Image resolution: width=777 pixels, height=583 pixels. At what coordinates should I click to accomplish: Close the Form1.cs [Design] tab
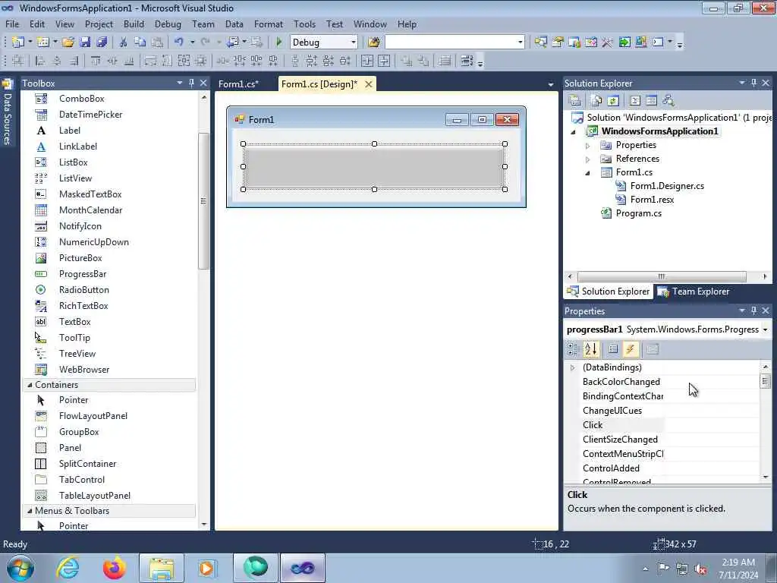click(368, 84)
